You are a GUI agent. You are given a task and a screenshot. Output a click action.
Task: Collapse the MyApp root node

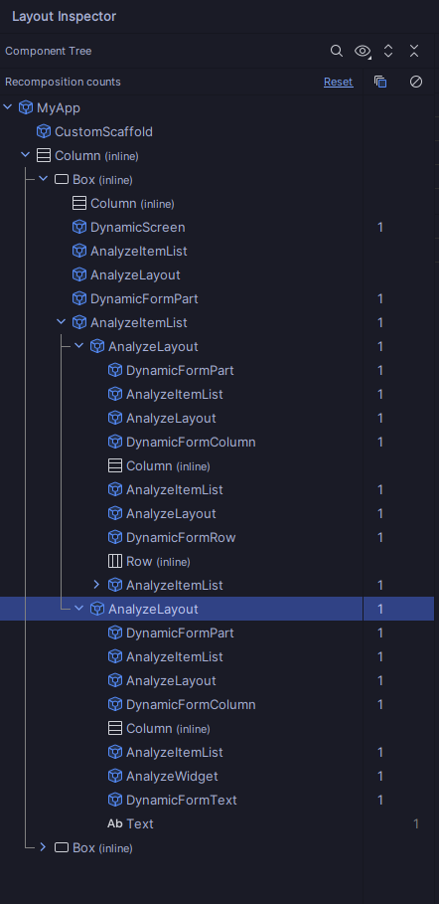(x=8, y=107)
